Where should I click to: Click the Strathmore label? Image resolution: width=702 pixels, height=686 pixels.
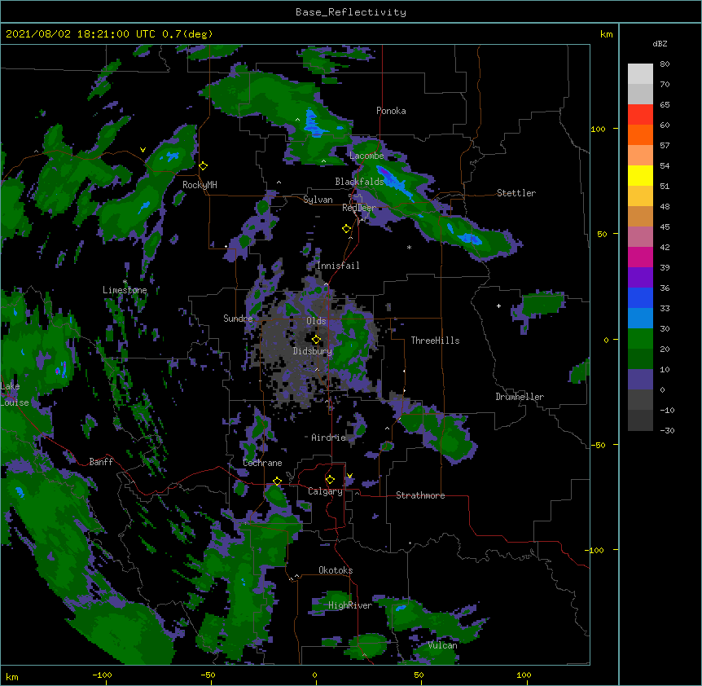pos(420,495)
